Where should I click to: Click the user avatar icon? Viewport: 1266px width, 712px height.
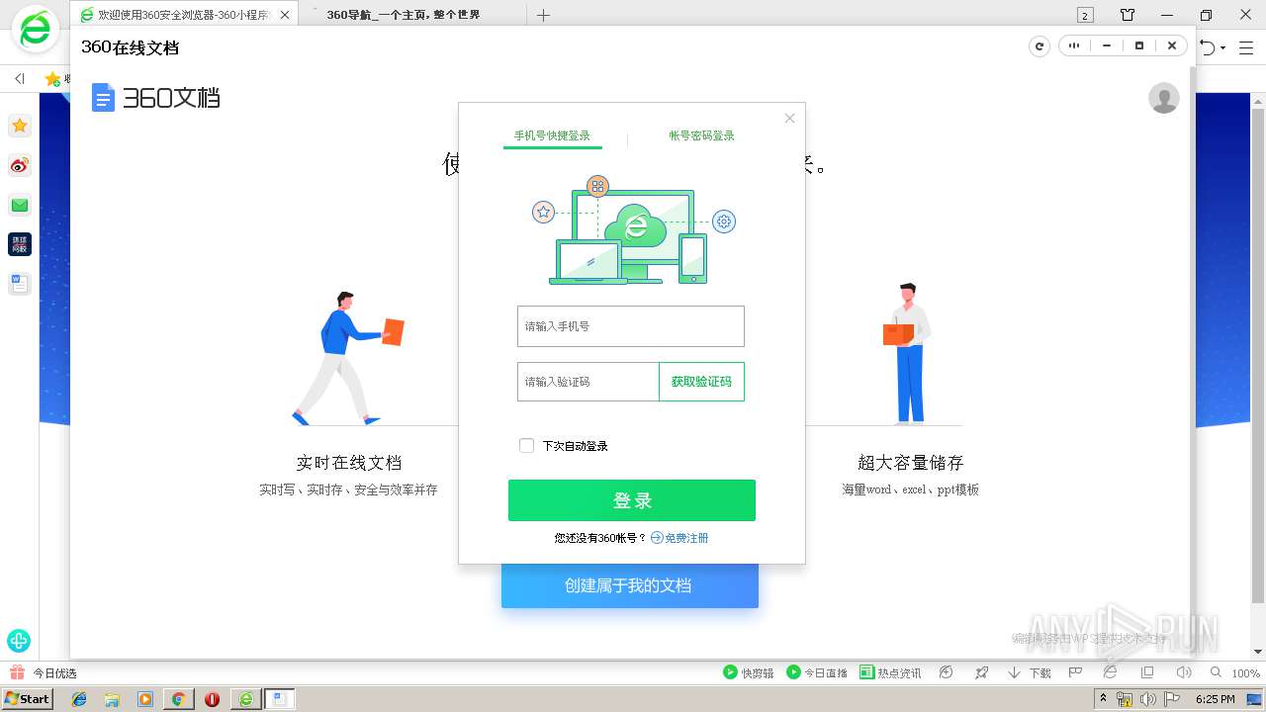pyautogui.click(x=1164, y=98)
